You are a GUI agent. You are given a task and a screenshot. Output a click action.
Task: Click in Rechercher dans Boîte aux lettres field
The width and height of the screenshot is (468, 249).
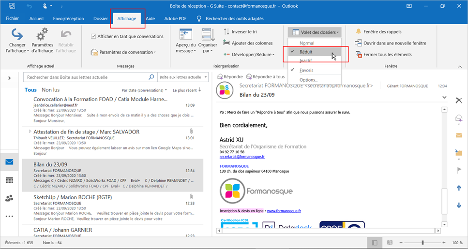pos(87,77)
